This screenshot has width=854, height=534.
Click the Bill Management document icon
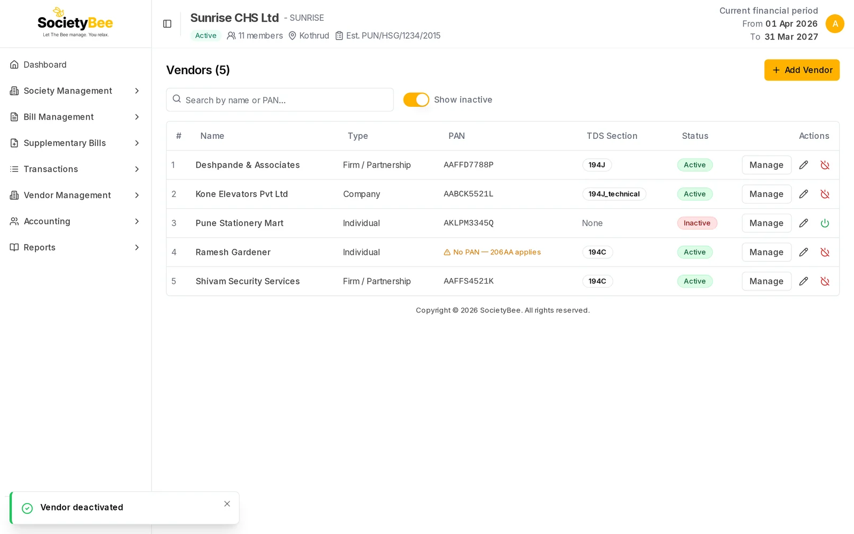(x=14, y=117)
